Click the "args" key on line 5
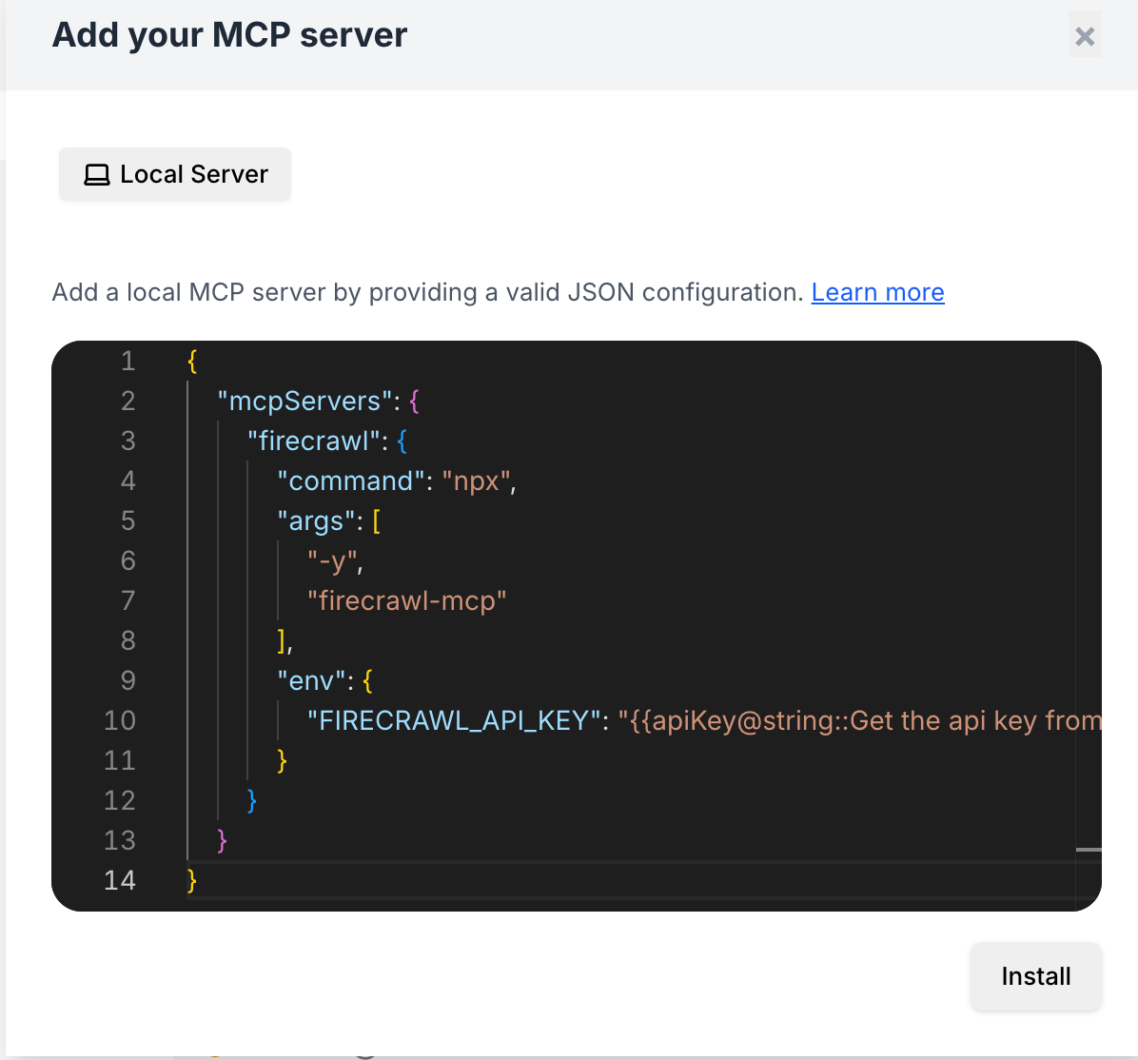This screenshot has height=1060, width=1138. (x=316, y=520)
